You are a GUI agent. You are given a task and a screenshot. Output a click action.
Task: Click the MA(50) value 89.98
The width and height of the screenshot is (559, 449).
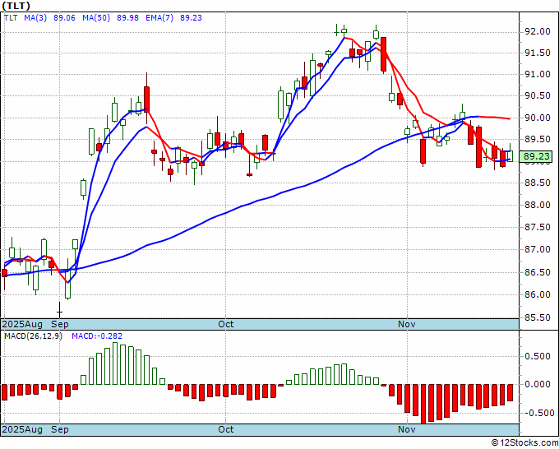pyautogui.click(x=127, y=17)
